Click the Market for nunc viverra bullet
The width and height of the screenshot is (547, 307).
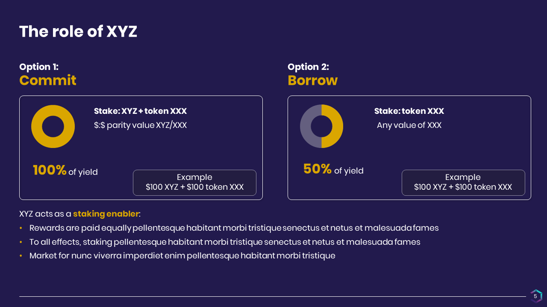pos(182,256)
